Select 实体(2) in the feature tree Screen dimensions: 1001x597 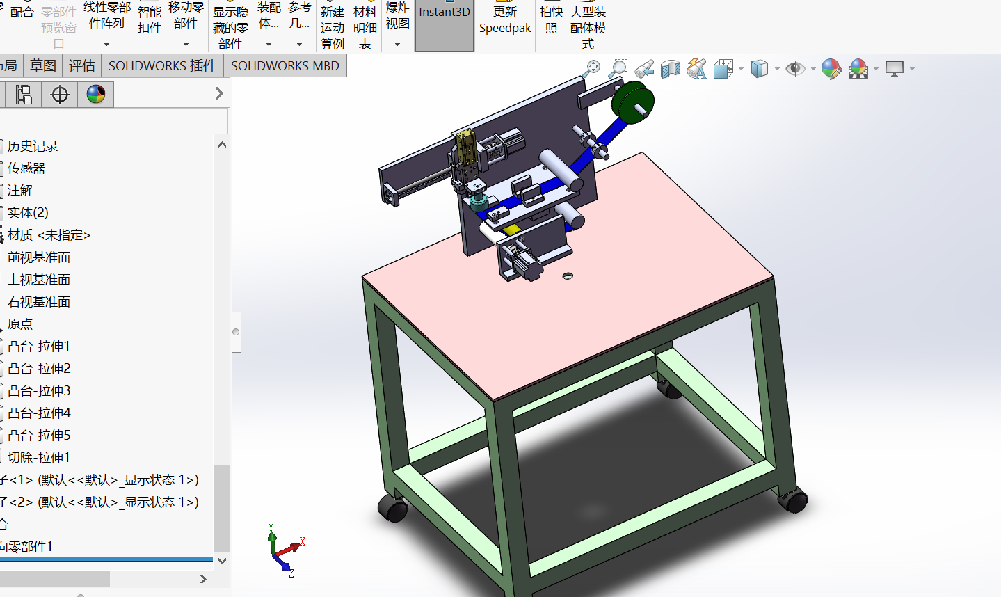(28, 213)
